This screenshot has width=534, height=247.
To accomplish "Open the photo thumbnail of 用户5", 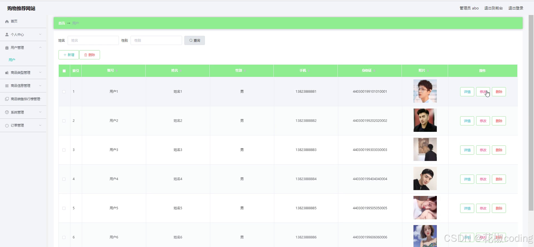I will (x=425, y=208).
